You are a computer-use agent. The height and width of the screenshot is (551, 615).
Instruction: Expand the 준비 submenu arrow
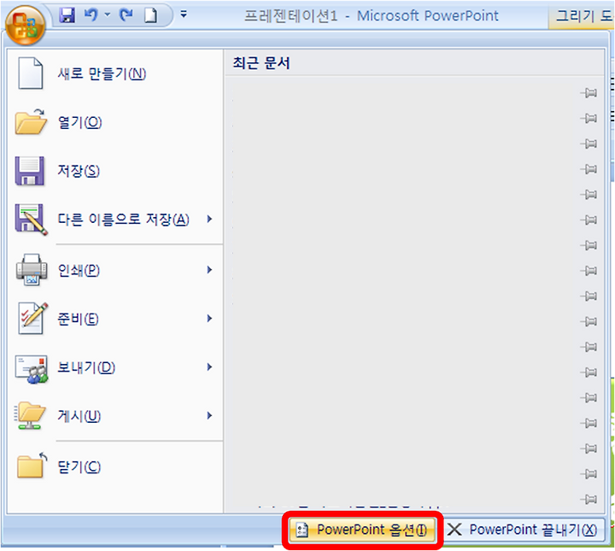[x=210, y=319]
